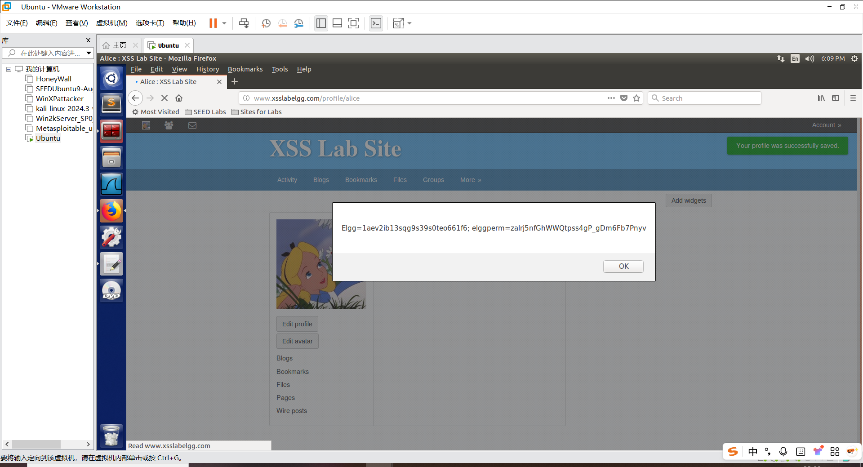This screenshot has height=467, width=863.
Task: Click the left arrow of library scrollbar
Action: point(7,444)
